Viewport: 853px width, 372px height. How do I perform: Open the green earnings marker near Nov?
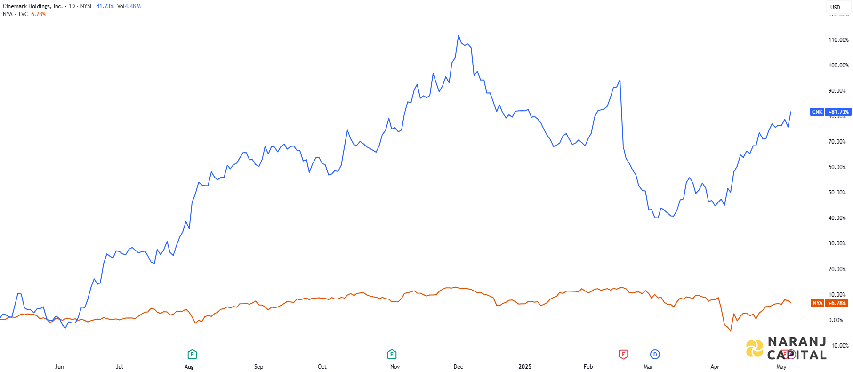click(392, 354)
